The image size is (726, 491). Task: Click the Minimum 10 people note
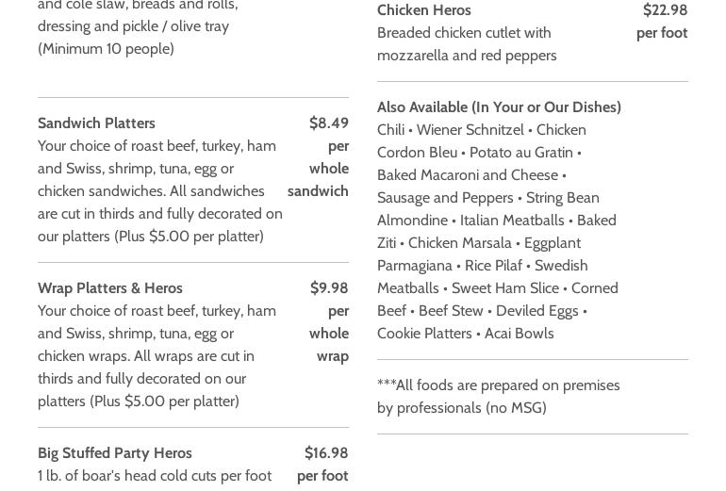pos(106,49)
